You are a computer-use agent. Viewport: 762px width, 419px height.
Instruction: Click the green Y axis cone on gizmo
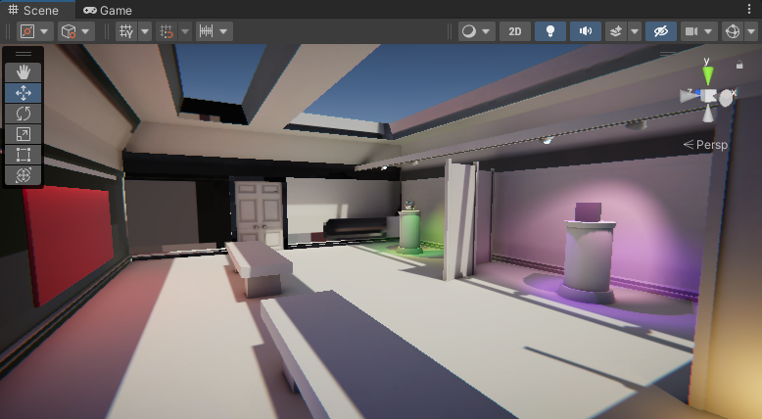tap(707, 73)
